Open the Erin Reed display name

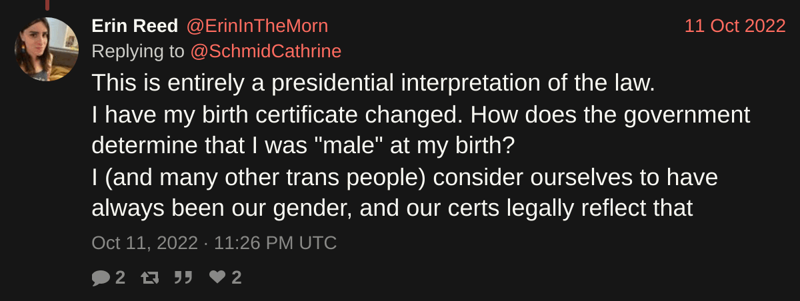(135, 26)
